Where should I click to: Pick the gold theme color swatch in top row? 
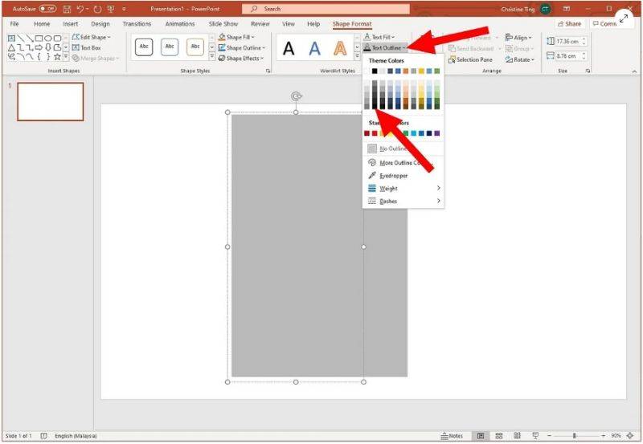421,71
